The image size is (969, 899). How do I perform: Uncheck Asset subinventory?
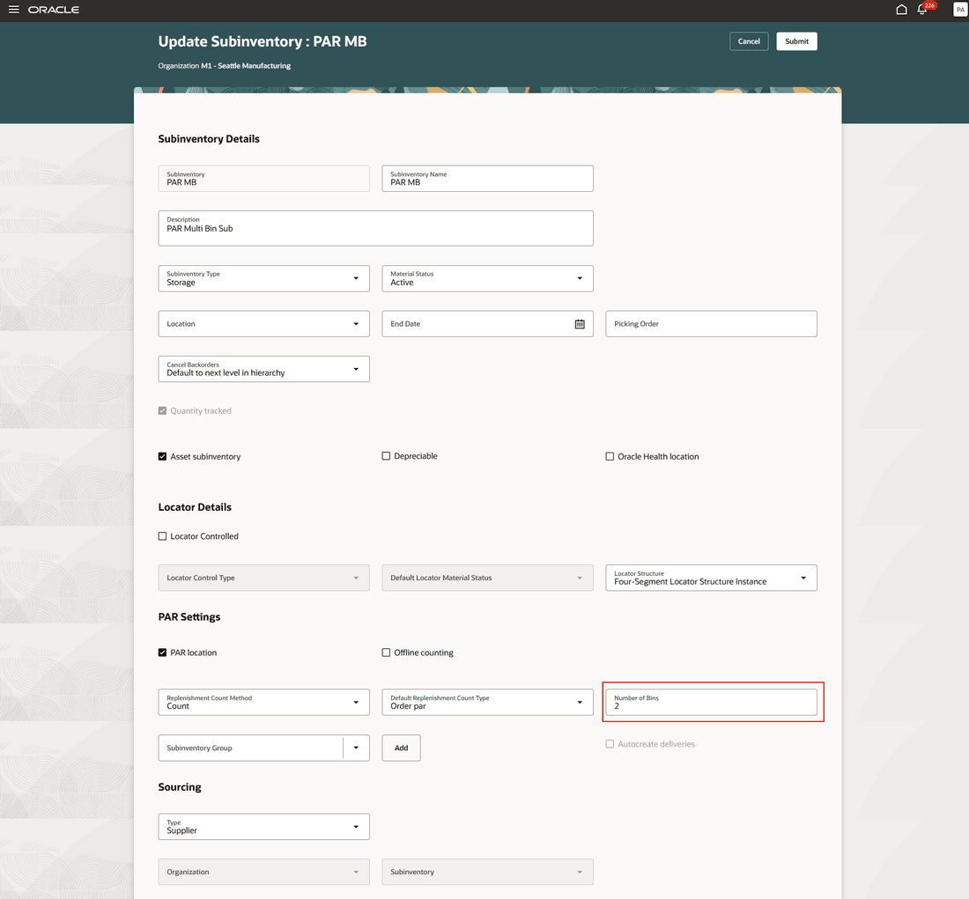[163, 457]
